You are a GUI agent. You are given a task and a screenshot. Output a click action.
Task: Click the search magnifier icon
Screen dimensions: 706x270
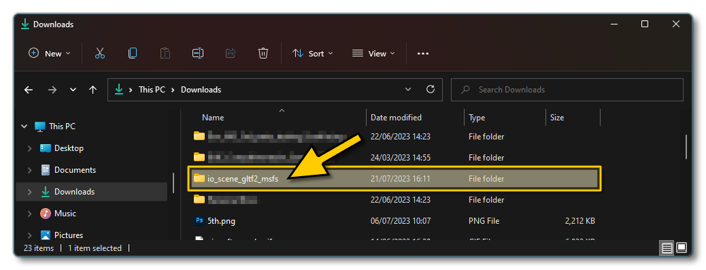point(466,90)
